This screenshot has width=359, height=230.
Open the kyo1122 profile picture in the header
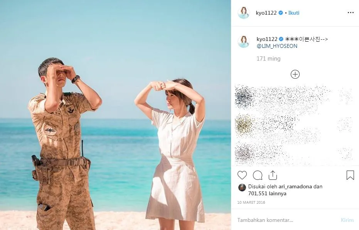click(244, 13)
